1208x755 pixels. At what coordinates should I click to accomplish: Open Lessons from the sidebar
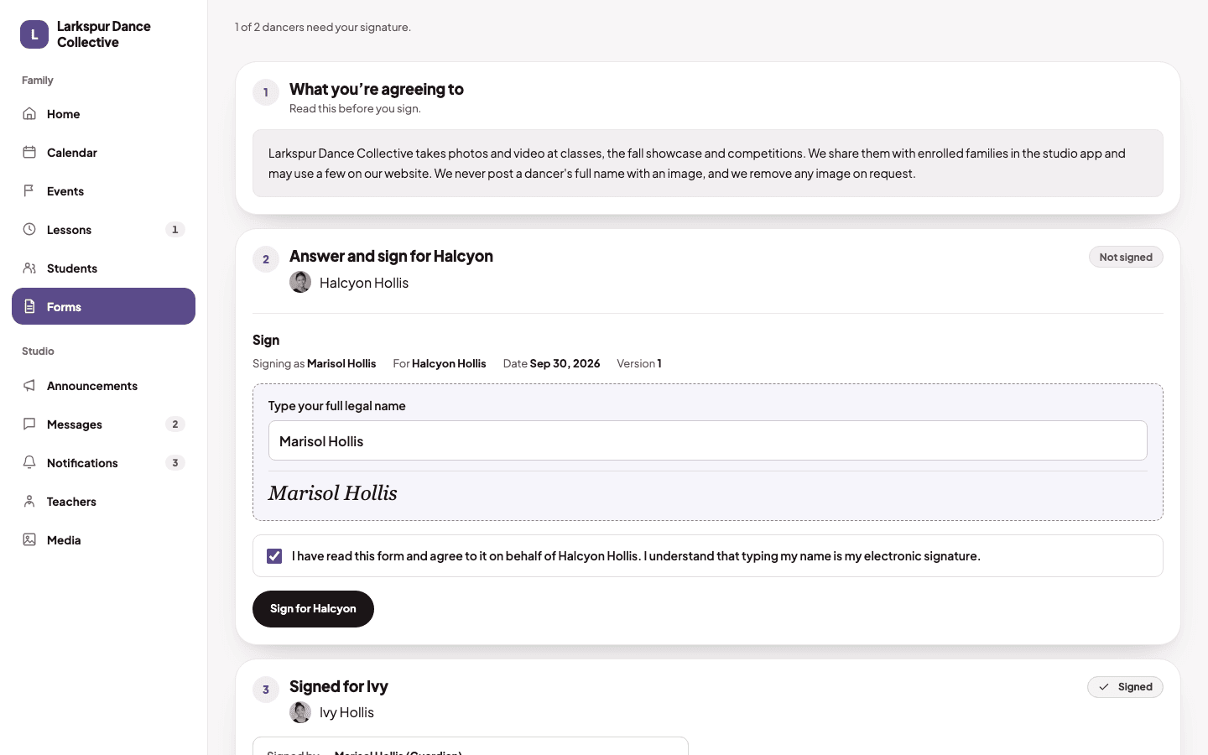[103, 230]
